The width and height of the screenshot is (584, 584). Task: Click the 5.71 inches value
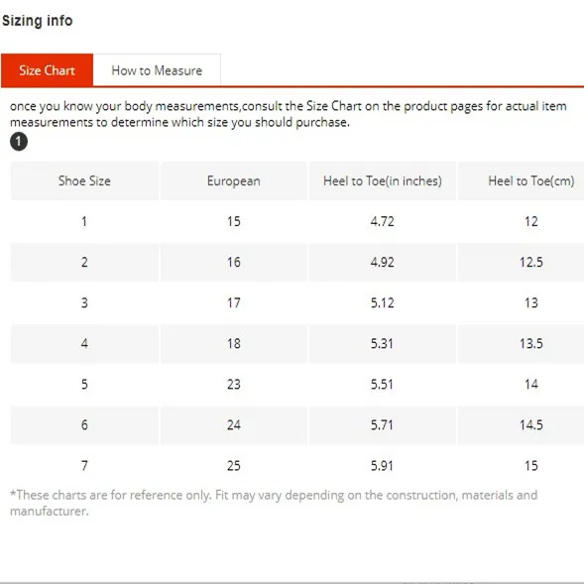[382, 425]
